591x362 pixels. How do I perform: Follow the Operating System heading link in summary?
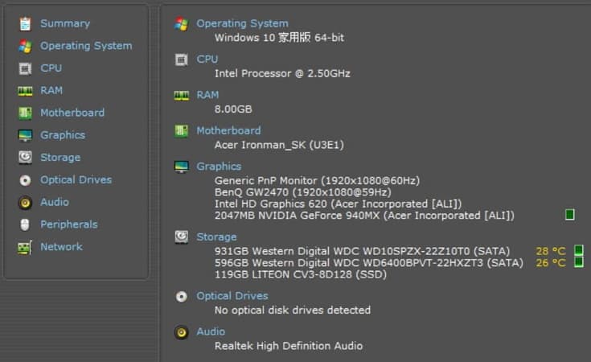(242, 23)
